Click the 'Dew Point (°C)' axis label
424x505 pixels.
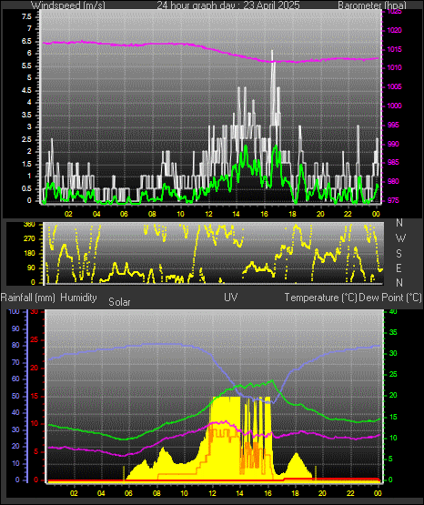(390, 298)
